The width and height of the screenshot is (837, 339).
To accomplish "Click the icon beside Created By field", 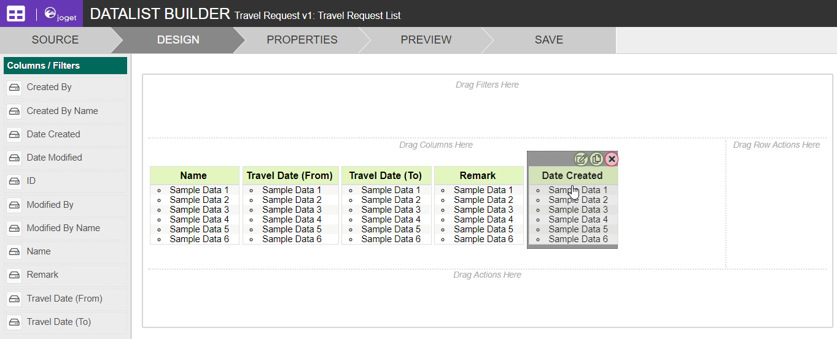I will [15, 88].
